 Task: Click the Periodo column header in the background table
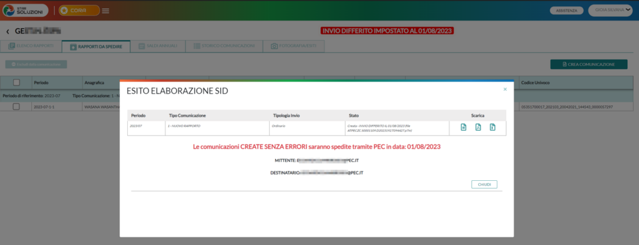57,83
